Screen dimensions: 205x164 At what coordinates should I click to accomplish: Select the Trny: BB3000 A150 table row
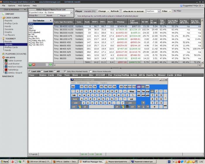point(127,30)
